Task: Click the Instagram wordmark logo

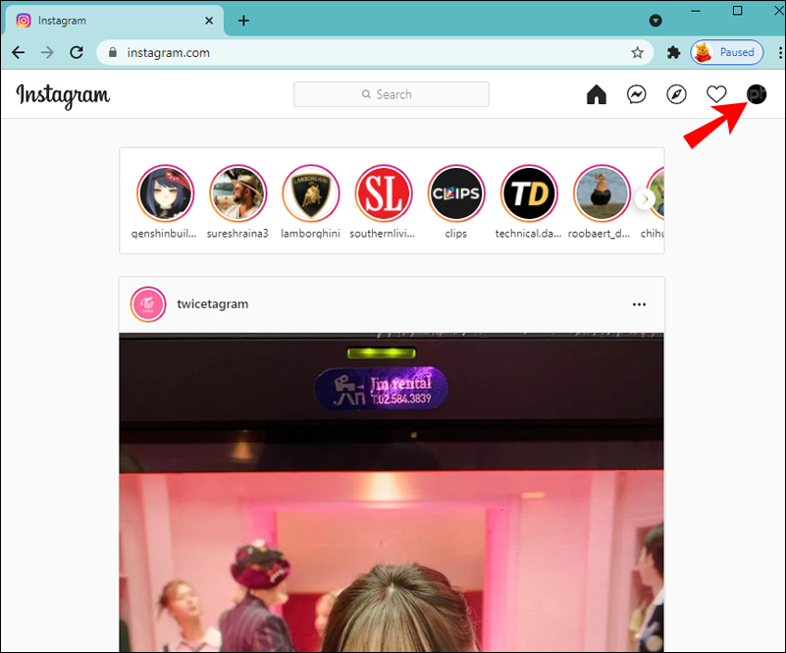Action: (x=63, y=95)
